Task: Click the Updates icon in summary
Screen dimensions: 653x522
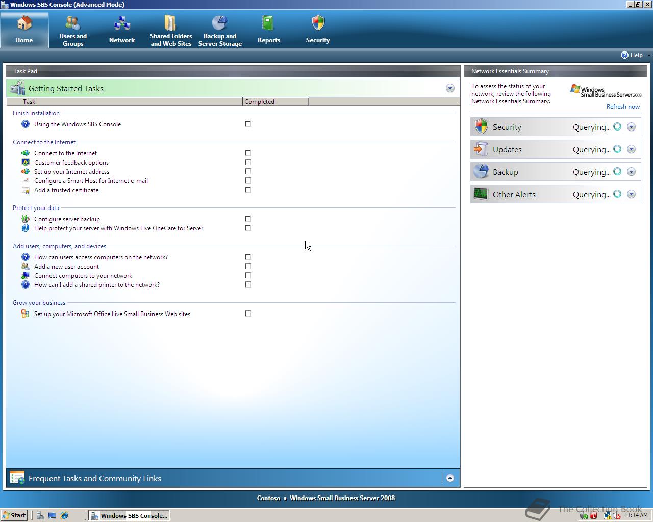Action: tap(481, 149)
